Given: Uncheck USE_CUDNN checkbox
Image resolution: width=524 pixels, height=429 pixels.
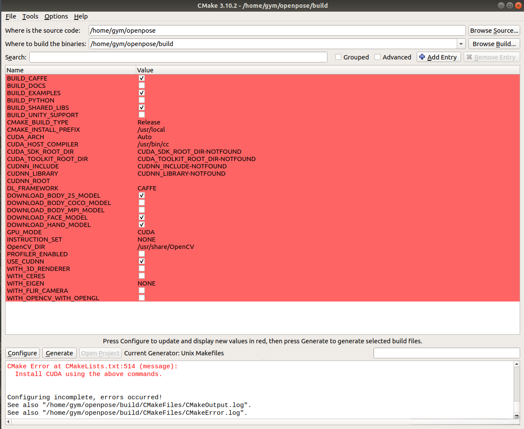Looking at the screenshot, I should [141, 261].
